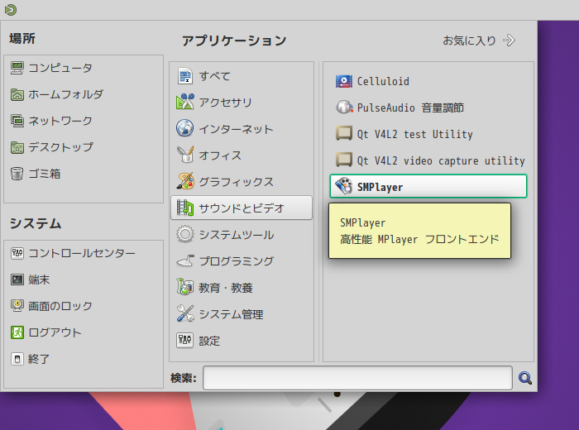The image size is (579, 430).
Task: Click the menu launcher icon in top panel
Action: point(11,10)
